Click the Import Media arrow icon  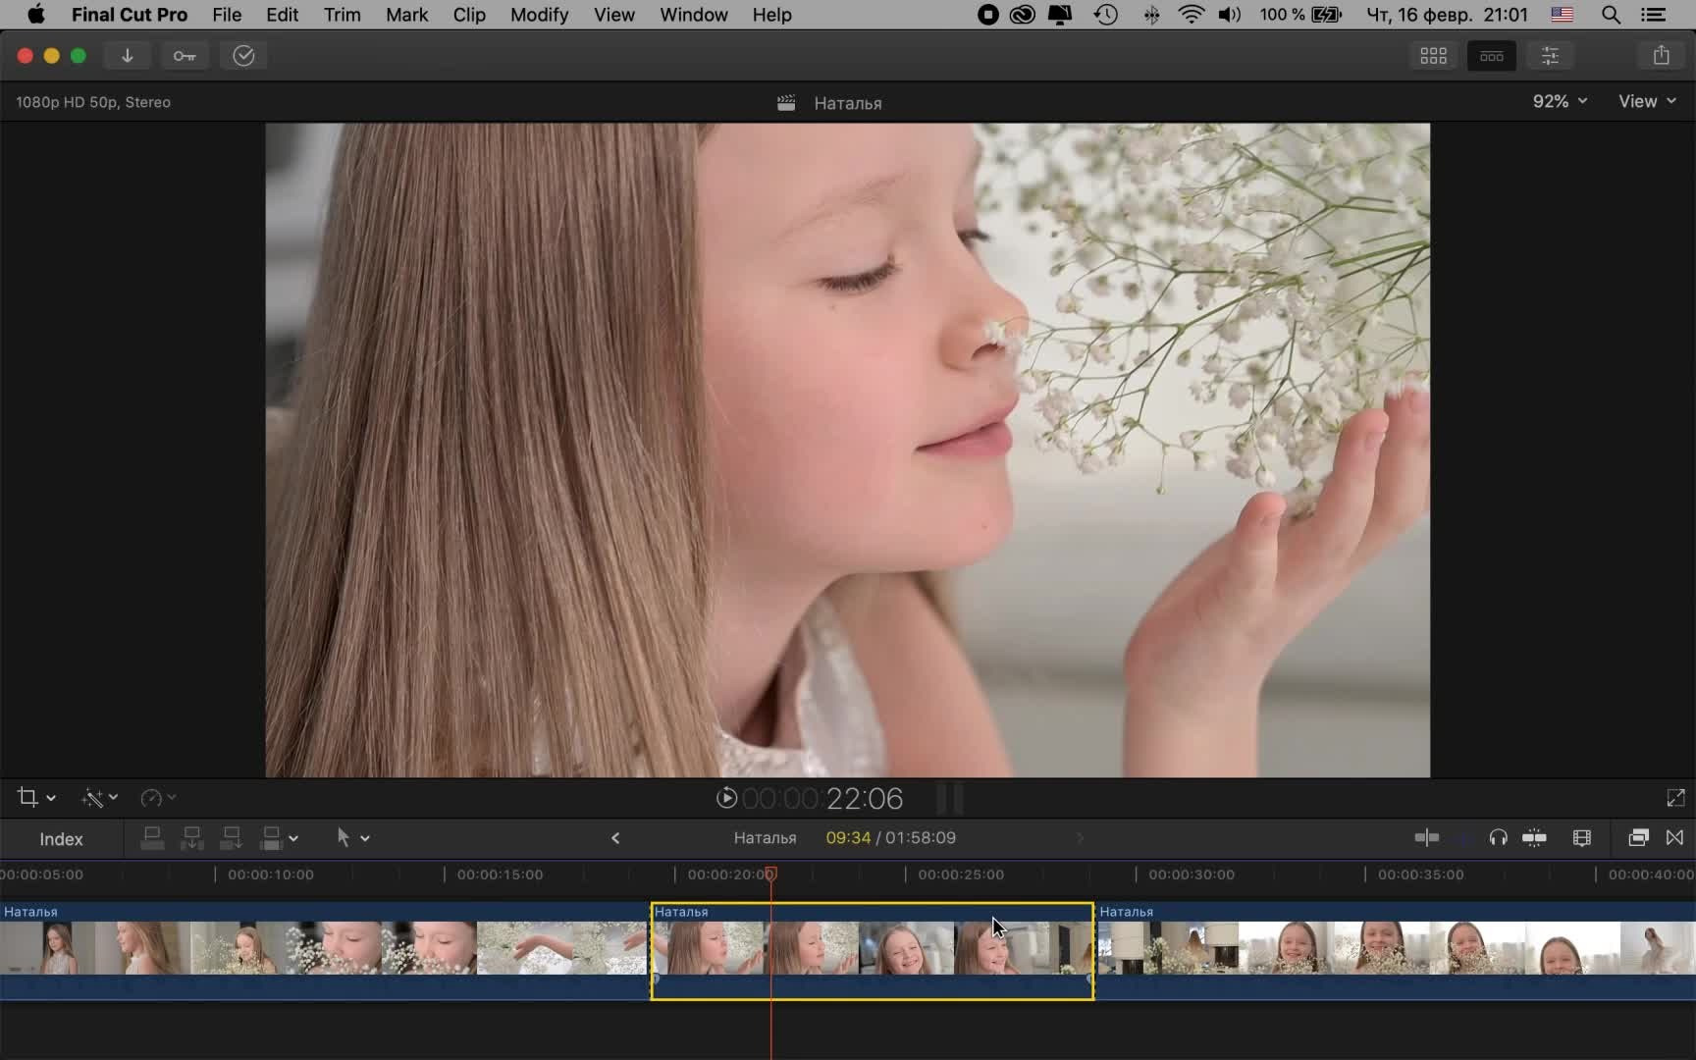tap(127, 56)
